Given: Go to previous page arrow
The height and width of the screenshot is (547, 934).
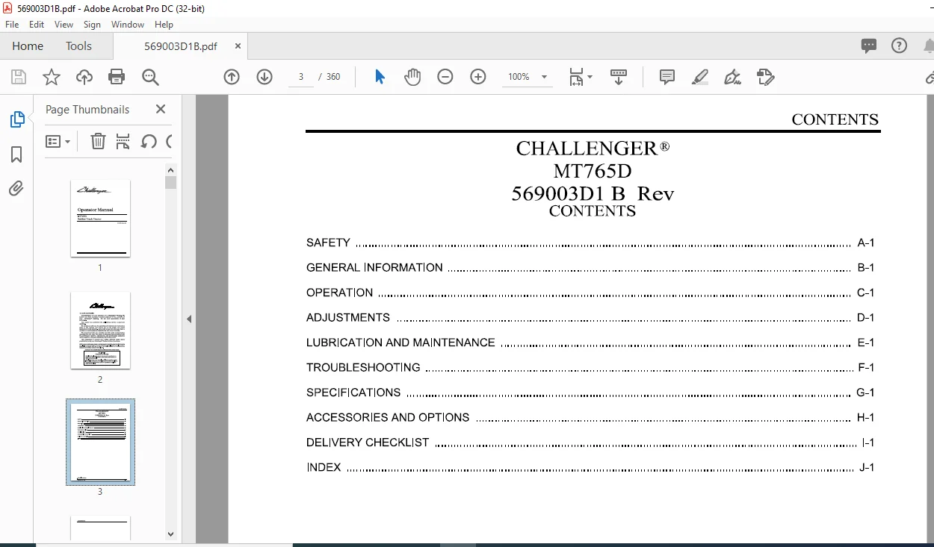Looking at the screenshot, I should click(x=232, y=77).
